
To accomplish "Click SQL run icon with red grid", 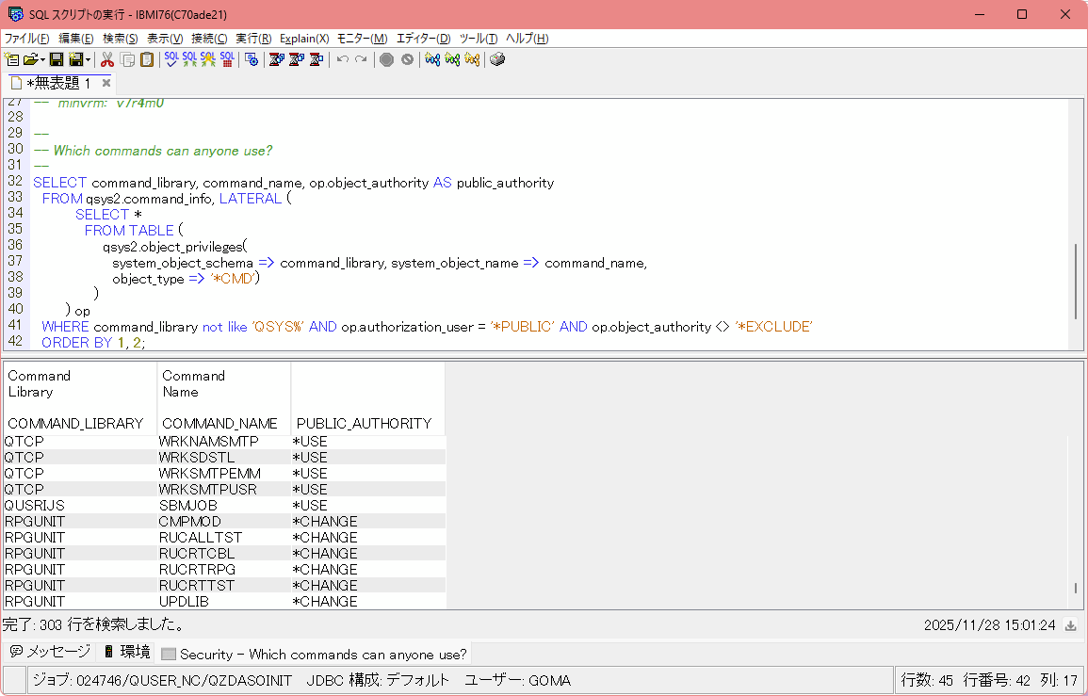I will (x=227, y=59).
